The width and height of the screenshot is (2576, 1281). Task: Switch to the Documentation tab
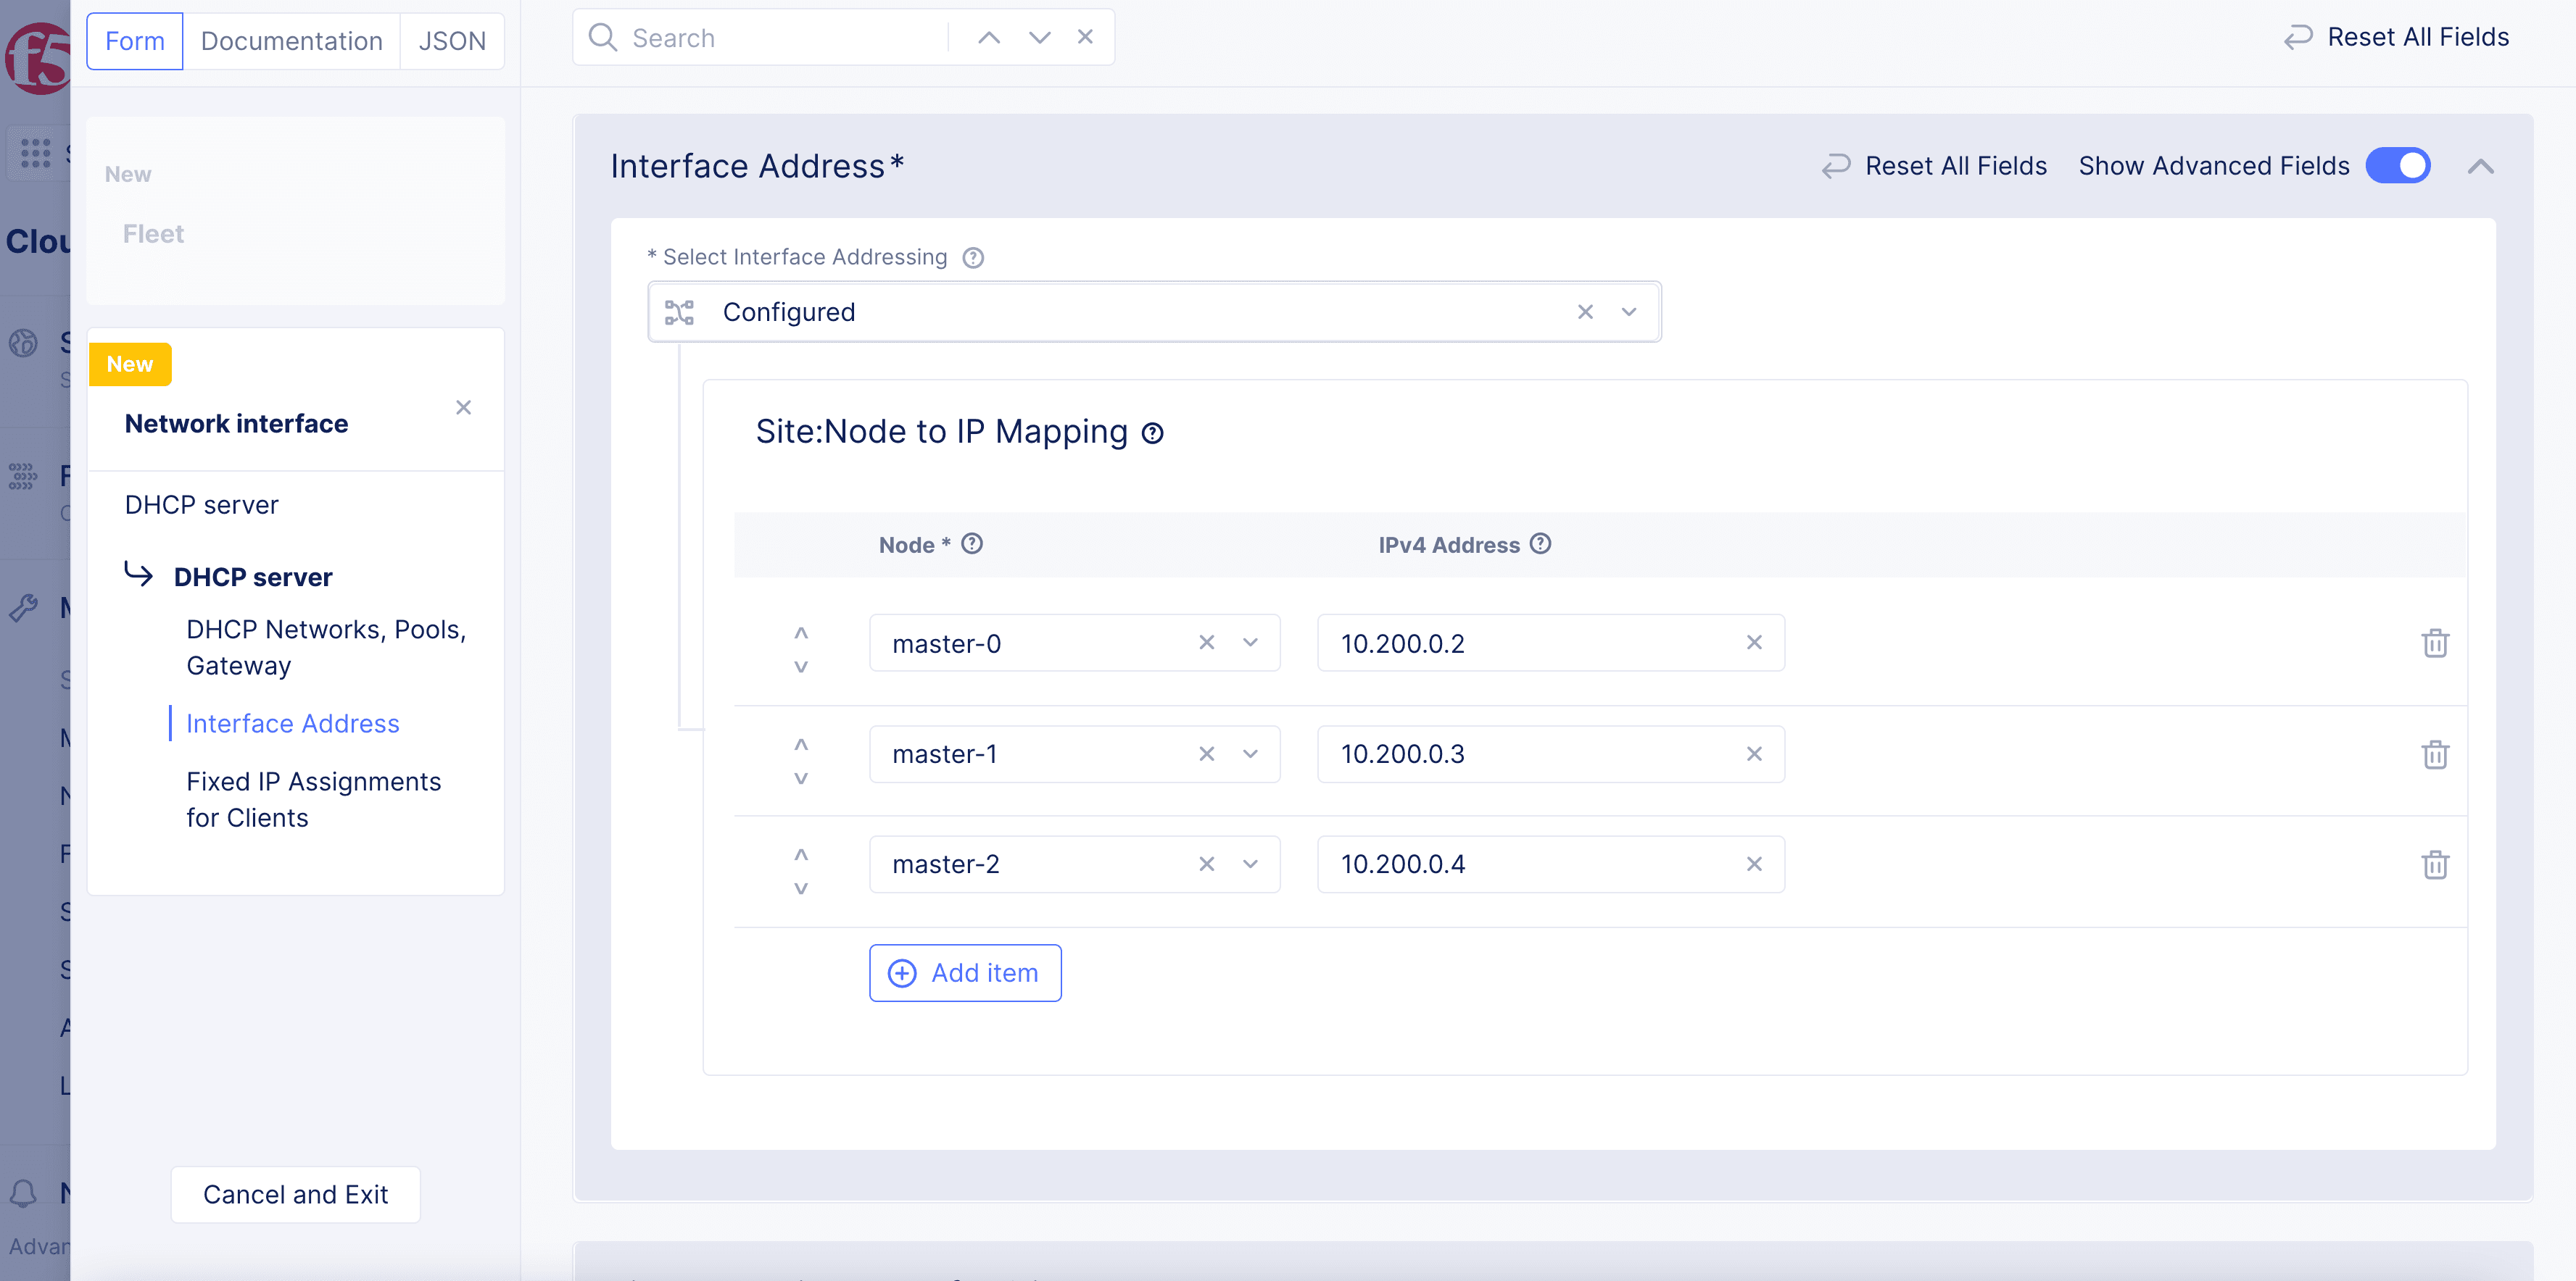coord(291,39)
